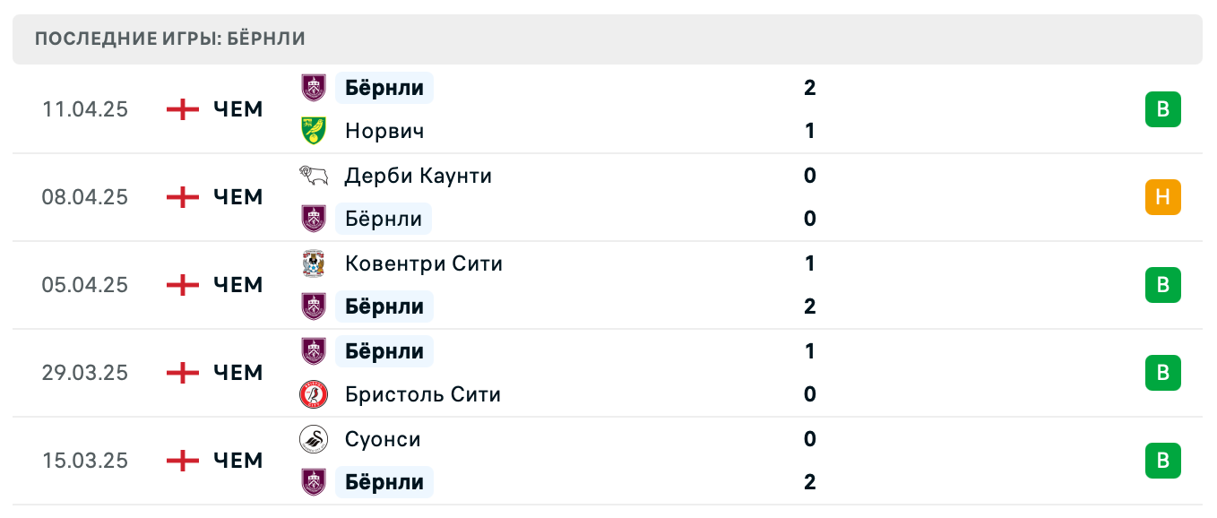
Task: Click England flag icon for 15.03.25 match
Action: [183, 461]
